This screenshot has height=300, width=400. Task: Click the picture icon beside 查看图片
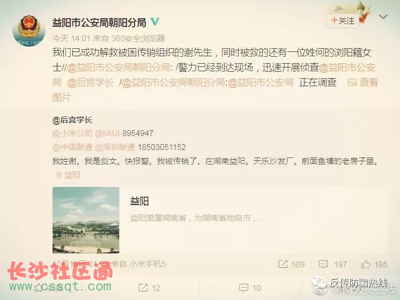click(352, 82)
